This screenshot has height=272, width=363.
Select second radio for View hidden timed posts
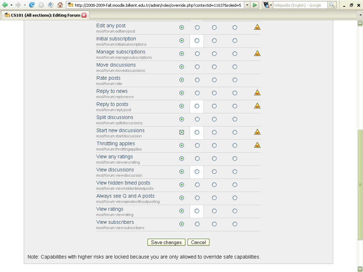pyautogui.click(x=197, y=185)
